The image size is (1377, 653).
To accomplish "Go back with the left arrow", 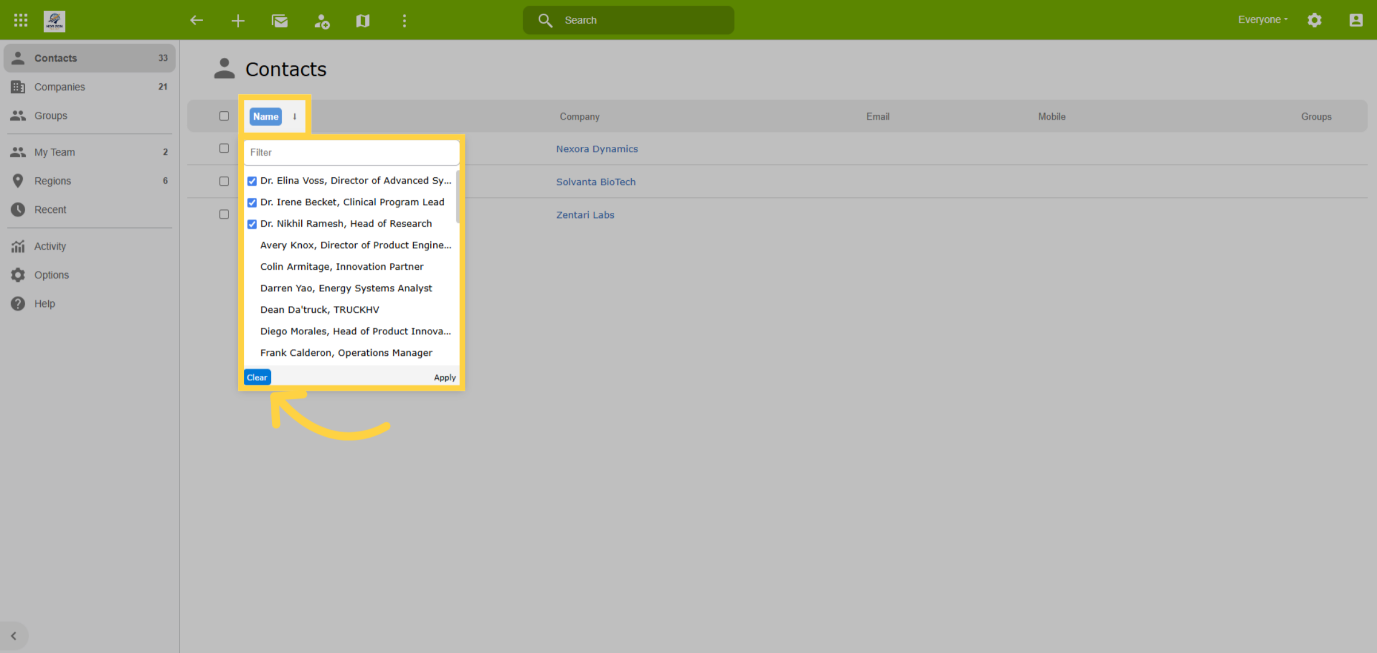I will pyautogui.click(x=197, y=21).
